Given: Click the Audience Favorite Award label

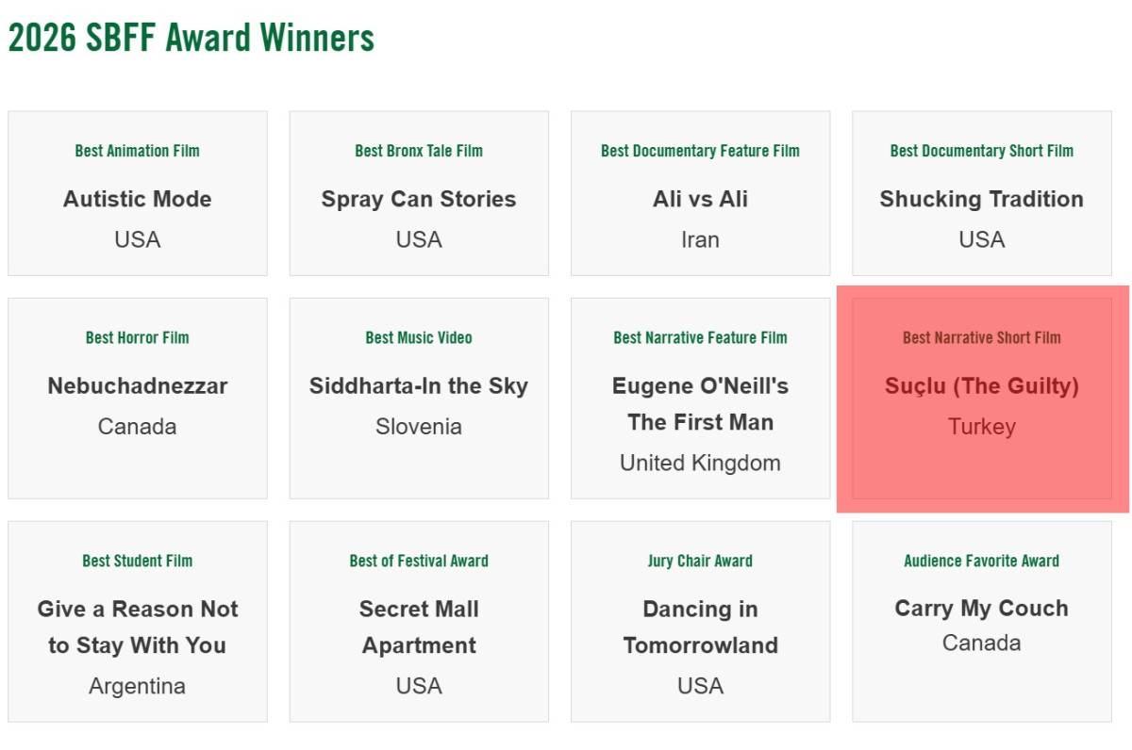Looking at the screenshot, I should click(x=981, y=561).
